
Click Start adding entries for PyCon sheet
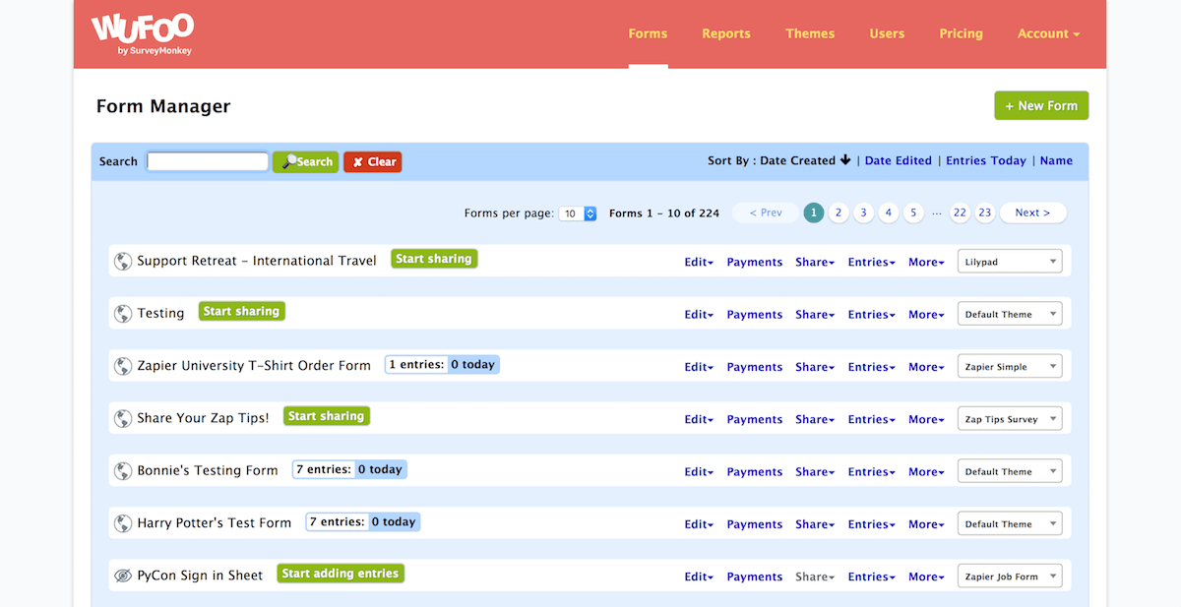pos(341,574)
